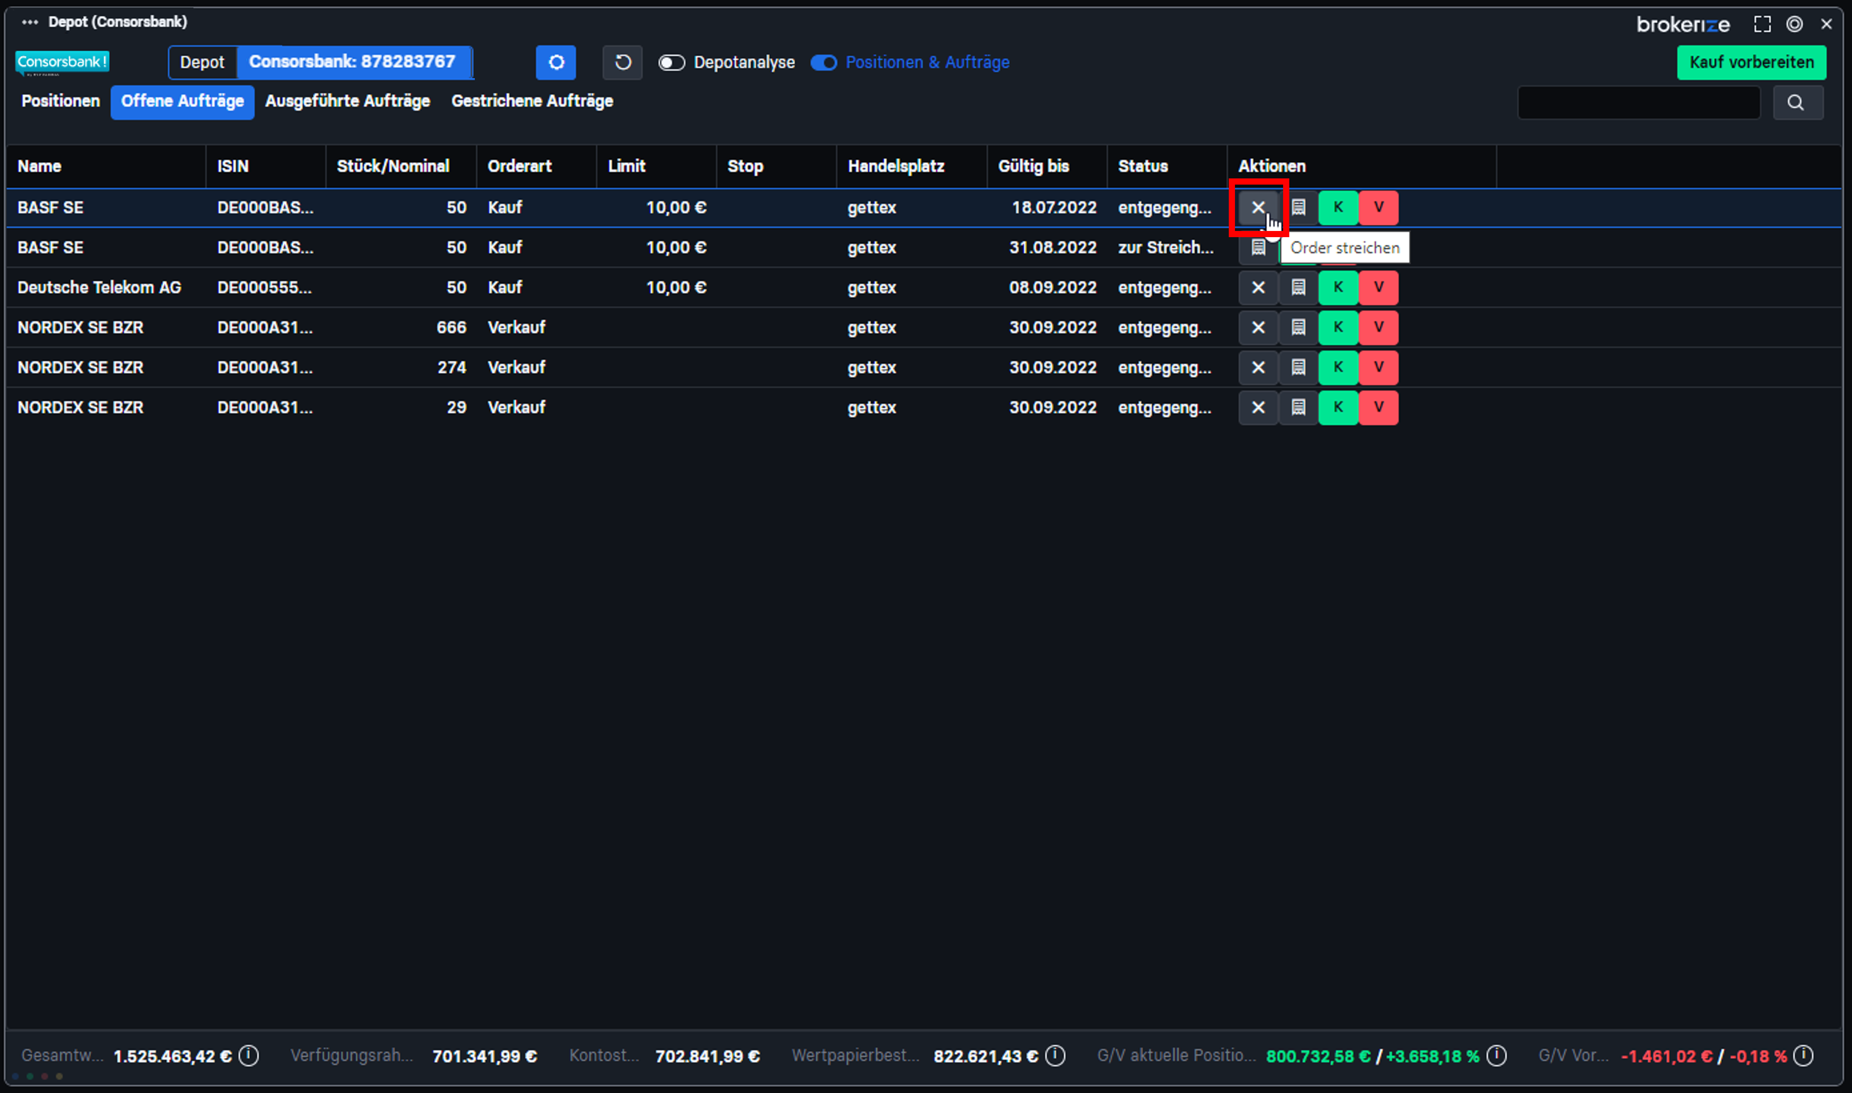This screenshot has height=1093, width=1852.
Task: Click red V sell button in BASF 18.07.2022 row
Action: point(1379,208)
